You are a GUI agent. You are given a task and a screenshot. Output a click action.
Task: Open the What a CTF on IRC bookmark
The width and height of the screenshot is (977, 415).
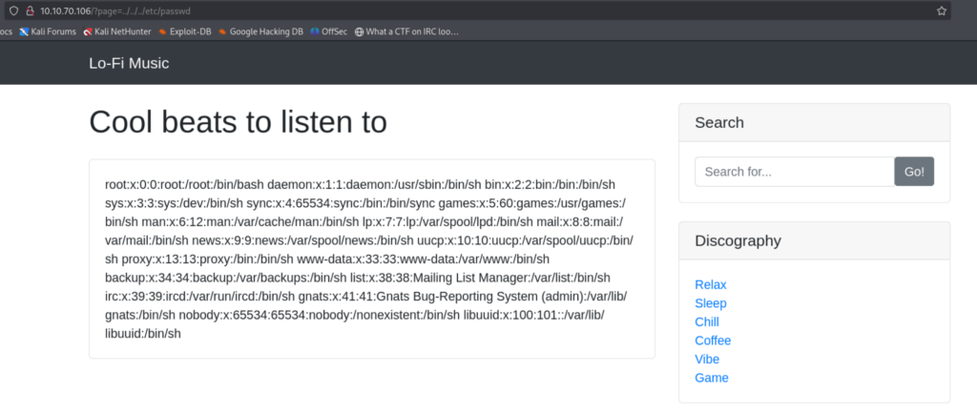[407, 31]
